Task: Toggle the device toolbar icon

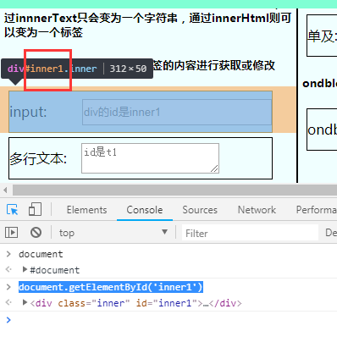Action: click(35, 210)
